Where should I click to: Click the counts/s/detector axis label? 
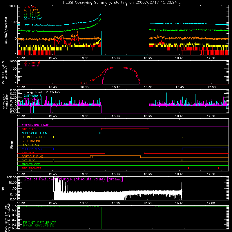[6, 30]
